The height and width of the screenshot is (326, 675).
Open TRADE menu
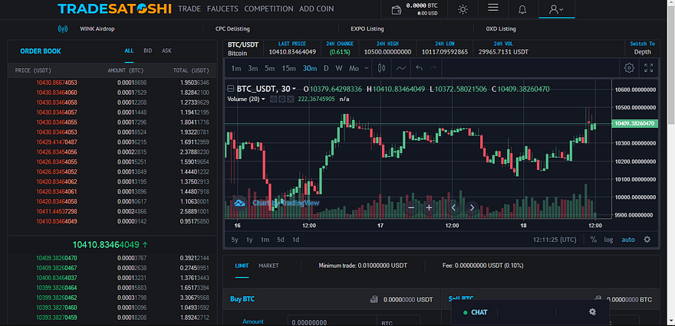[189, 8]
